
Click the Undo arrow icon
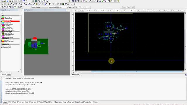pyautogui.click(x=24, y=1)
